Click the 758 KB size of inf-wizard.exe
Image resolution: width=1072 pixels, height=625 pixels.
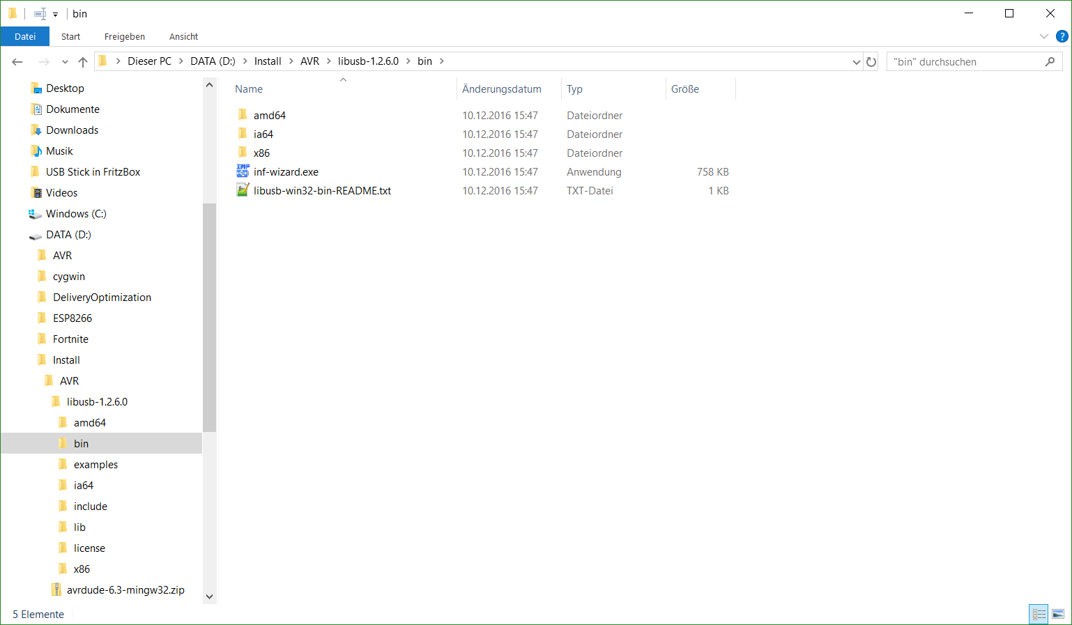tap(712, 171)
